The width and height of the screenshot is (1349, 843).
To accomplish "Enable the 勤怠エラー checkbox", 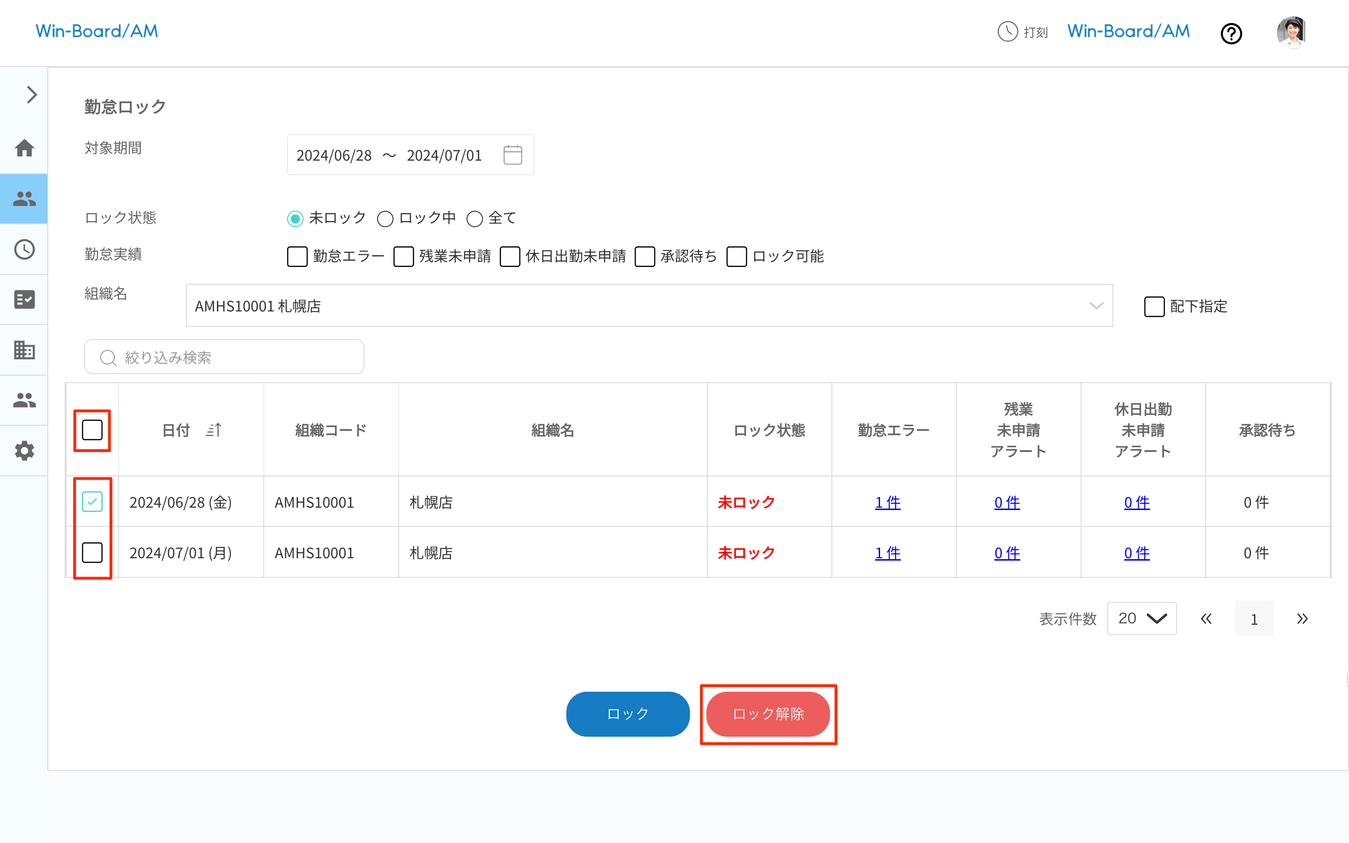I will pyautogui.click(x=297, y=257).
